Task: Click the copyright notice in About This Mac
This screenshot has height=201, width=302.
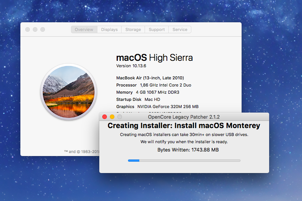Action: (x=82, y=152)
